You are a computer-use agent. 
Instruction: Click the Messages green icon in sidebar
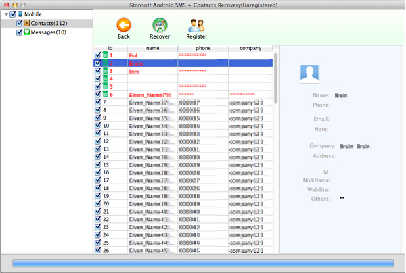(27, 32)
